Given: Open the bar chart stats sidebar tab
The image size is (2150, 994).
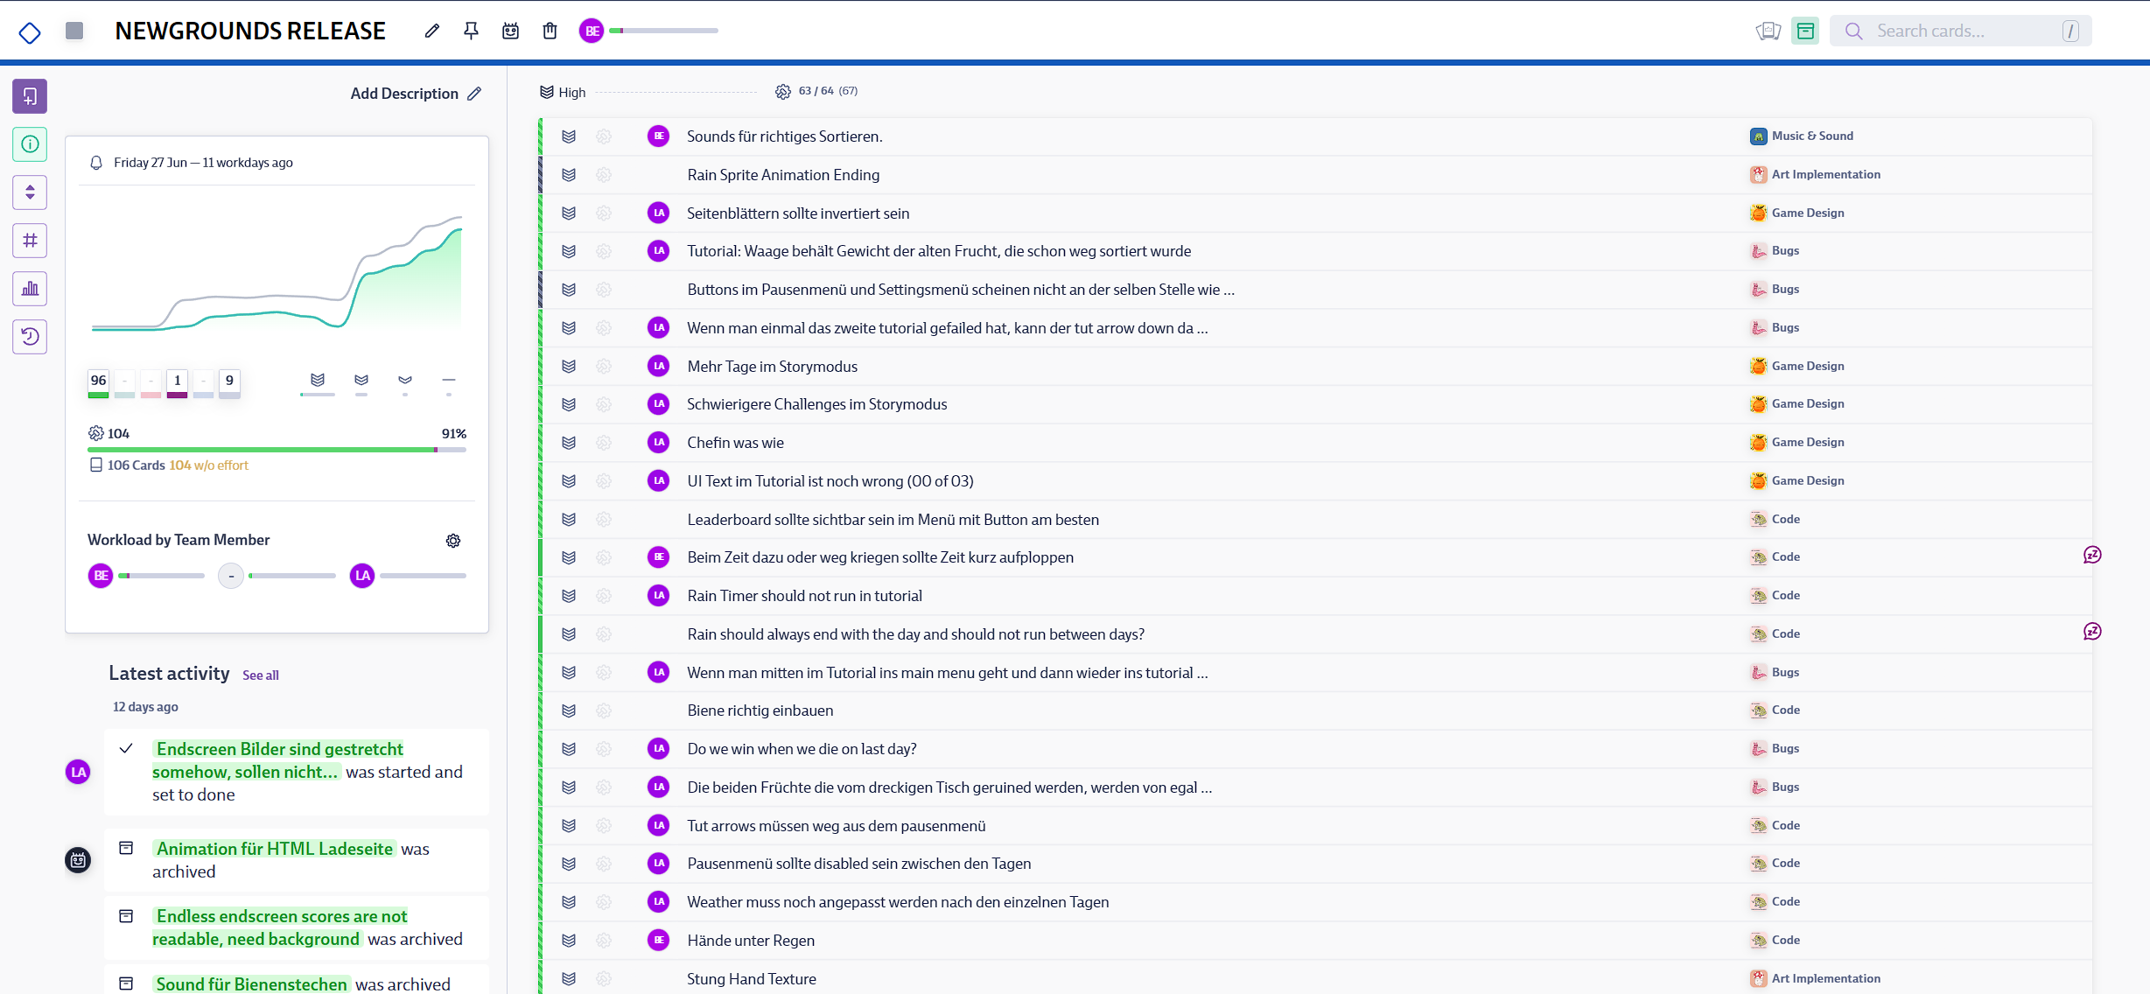Looking at the screenshot, I should (30, 289).
